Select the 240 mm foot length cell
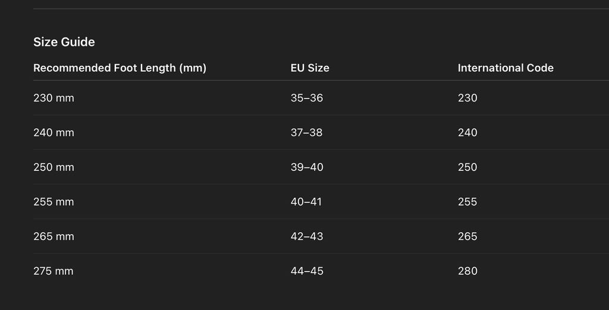Image resolution: width=609 pixels, height=310 pixels. click(54, 132)
